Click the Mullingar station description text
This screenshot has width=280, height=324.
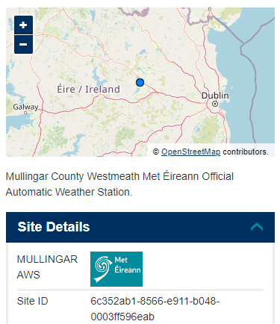click(x=119, y=184)
